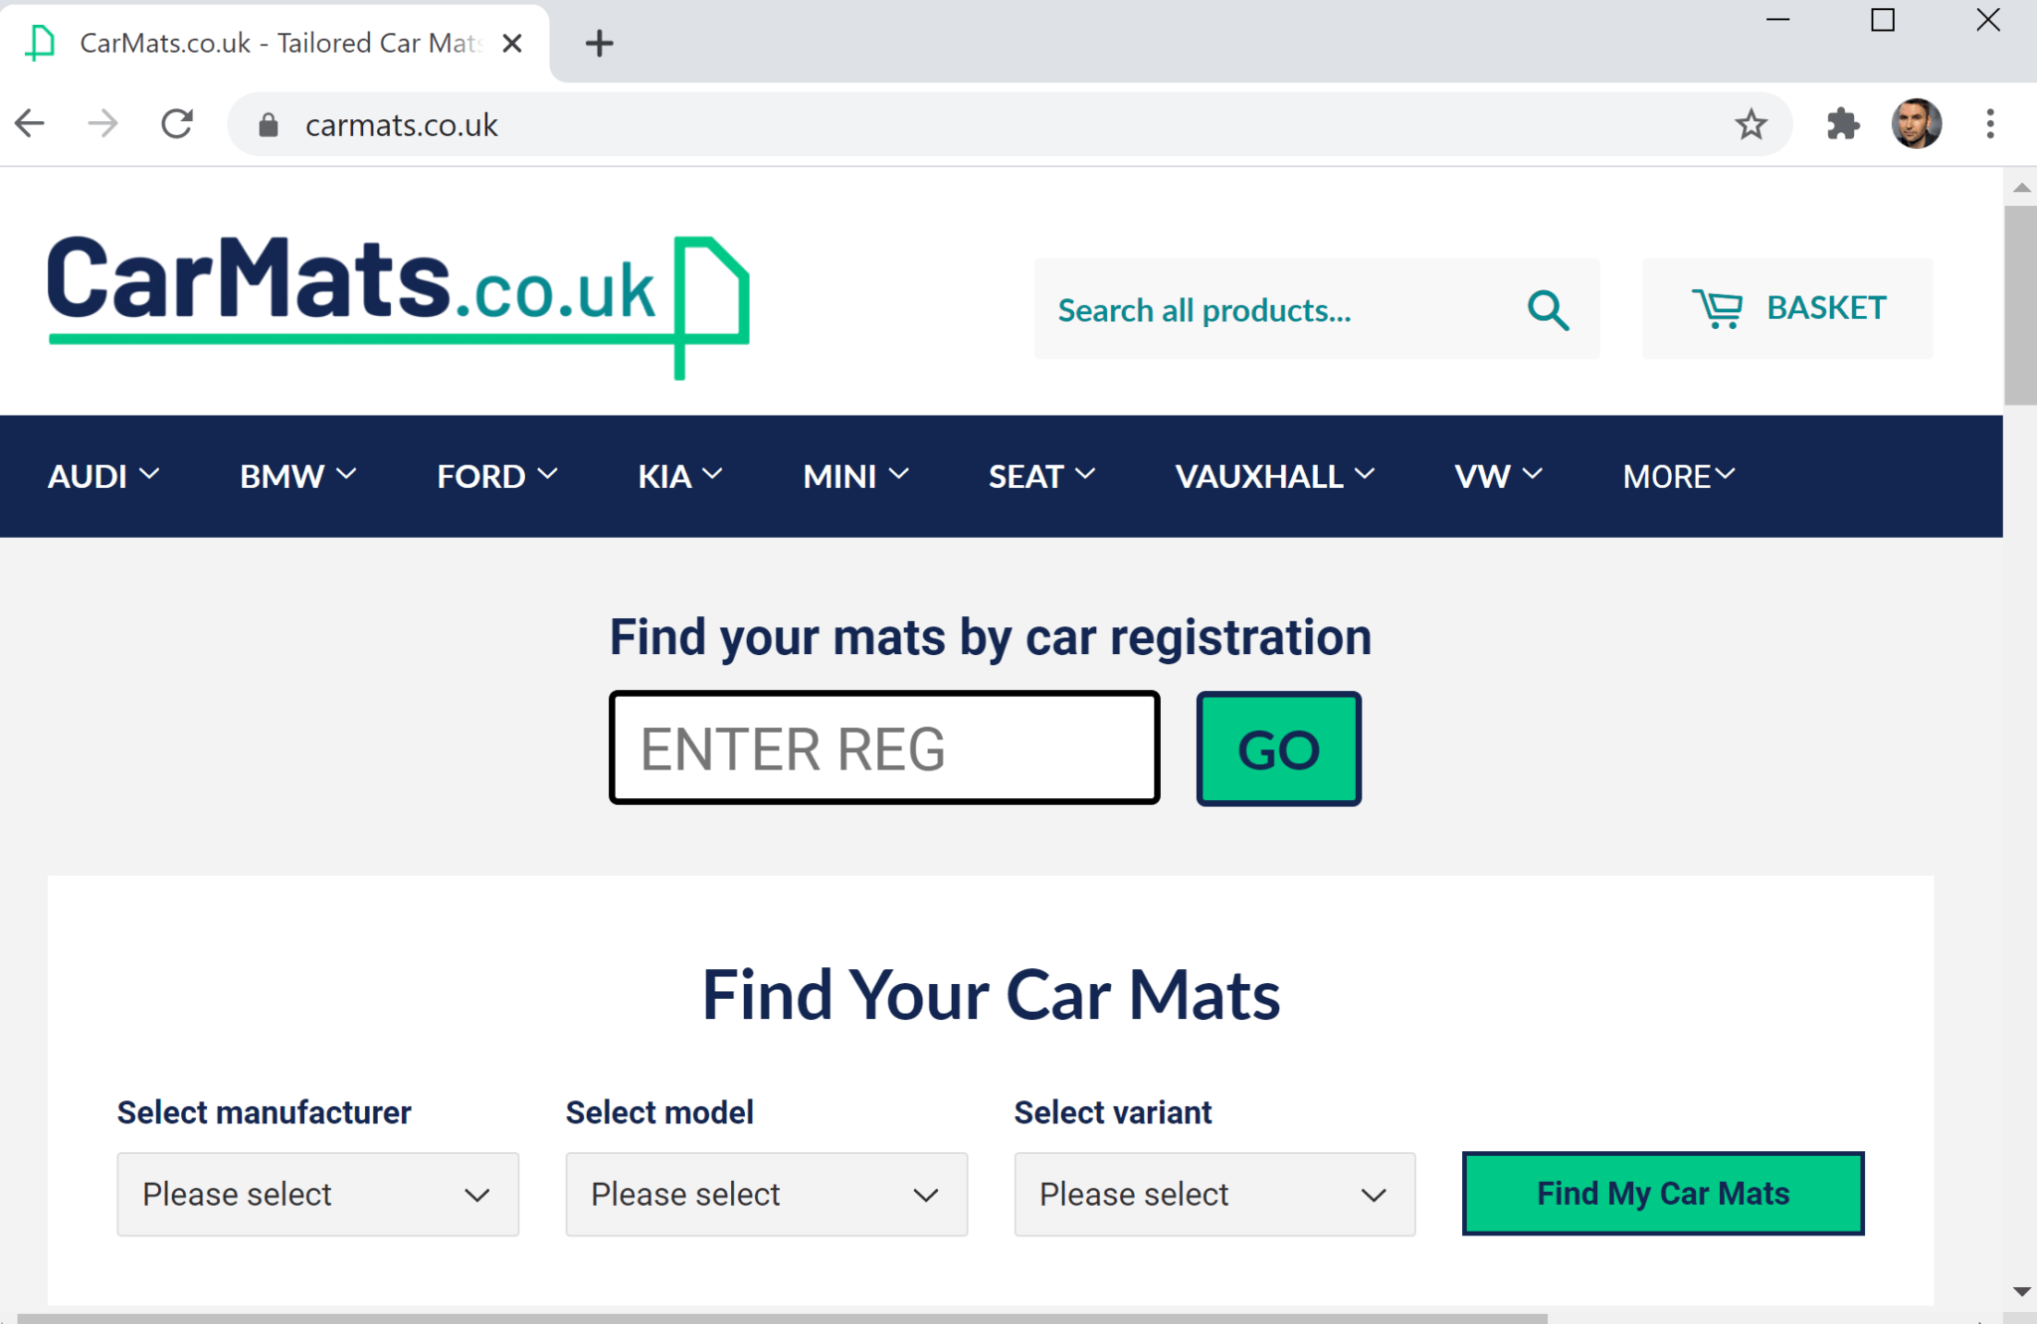Open Chrome three-dot menu
This screenshot has width=2037, height=1324.
pyautogui.click(x=1990, y=124)
